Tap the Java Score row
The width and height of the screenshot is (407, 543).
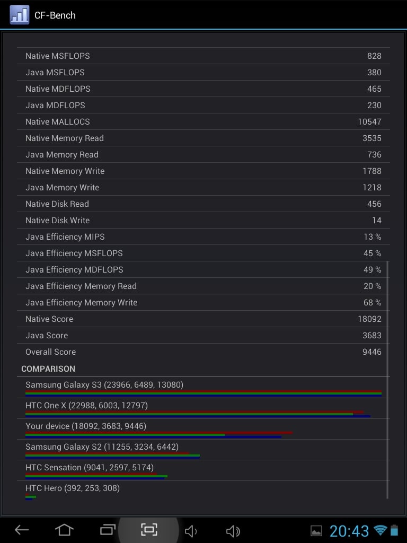[x=203, y=335]
